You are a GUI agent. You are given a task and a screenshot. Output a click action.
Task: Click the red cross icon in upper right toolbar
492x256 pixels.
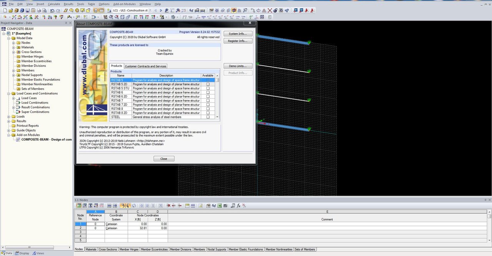click(269, 10)
